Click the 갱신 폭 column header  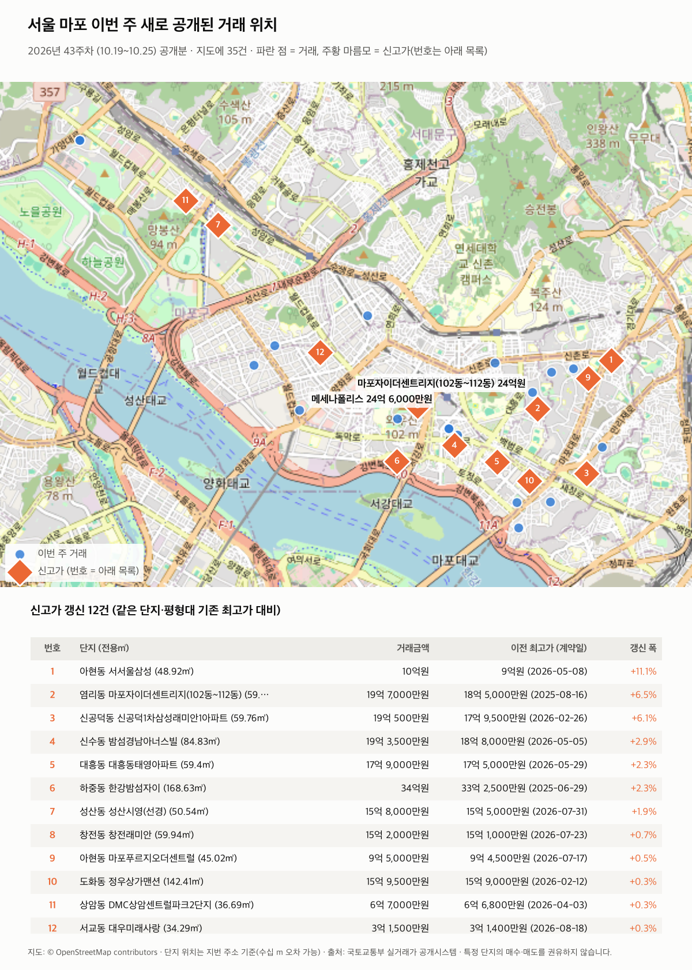pyautogui.click(x=643, y=648)
